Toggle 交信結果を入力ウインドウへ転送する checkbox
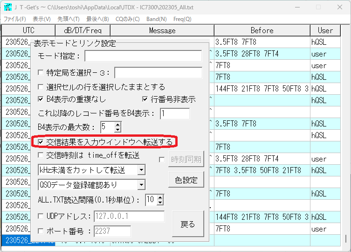Viewport: 351px width, 252px height. (41, 142)
